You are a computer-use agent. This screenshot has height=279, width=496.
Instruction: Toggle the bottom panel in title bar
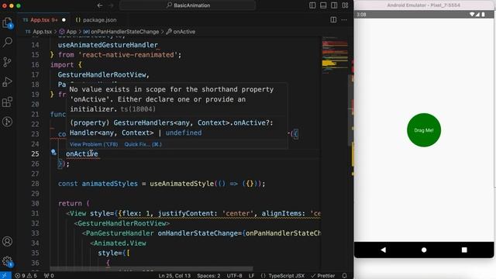323,5
